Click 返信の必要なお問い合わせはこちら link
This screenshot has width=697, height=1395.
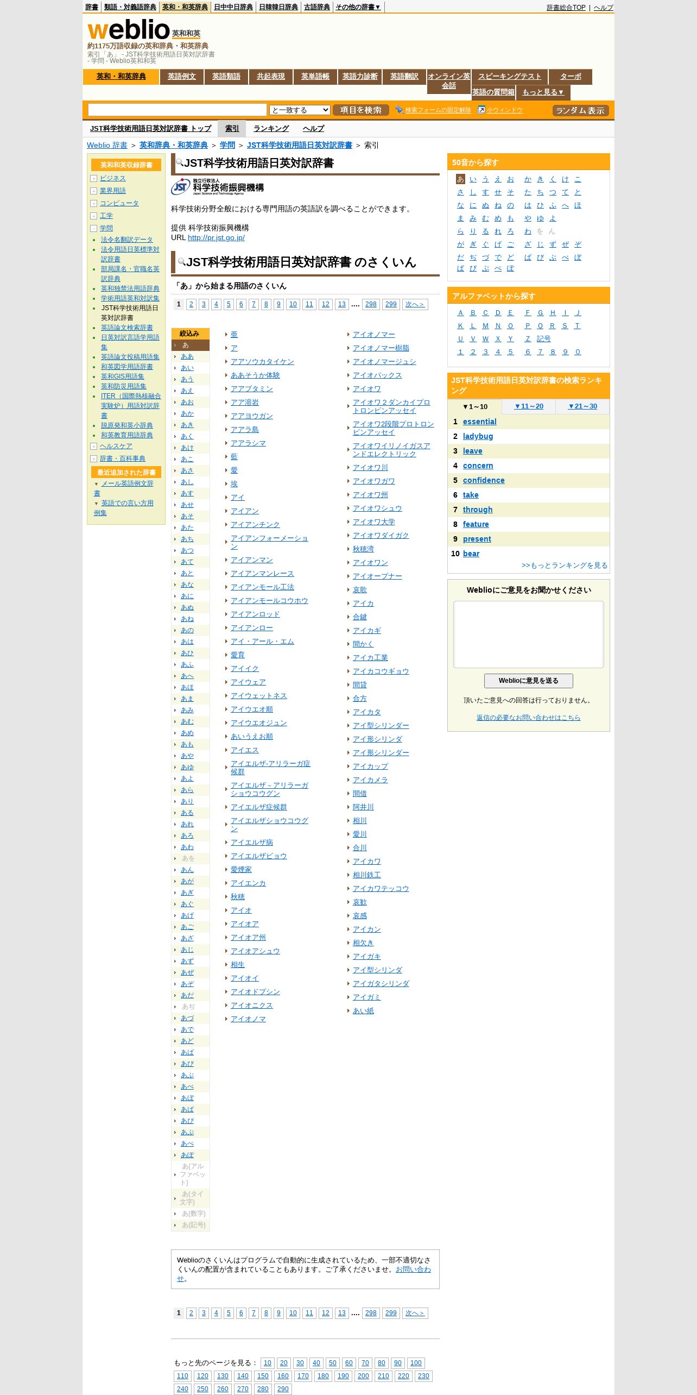528,718
